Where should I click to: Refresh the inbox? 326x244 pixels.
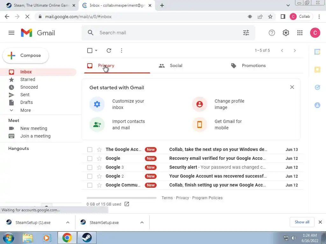109,51
